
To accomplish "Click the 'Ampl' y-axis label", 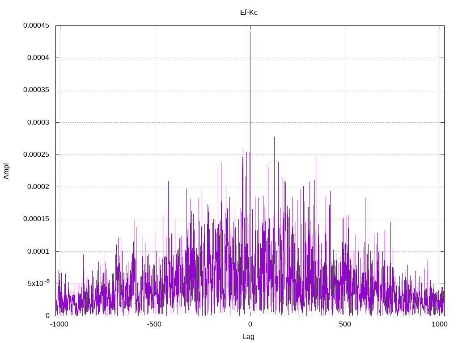I will 6,171.
